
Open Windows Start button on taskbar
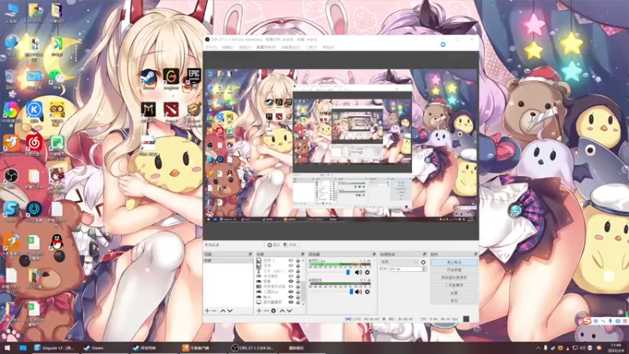coord(7,348)
